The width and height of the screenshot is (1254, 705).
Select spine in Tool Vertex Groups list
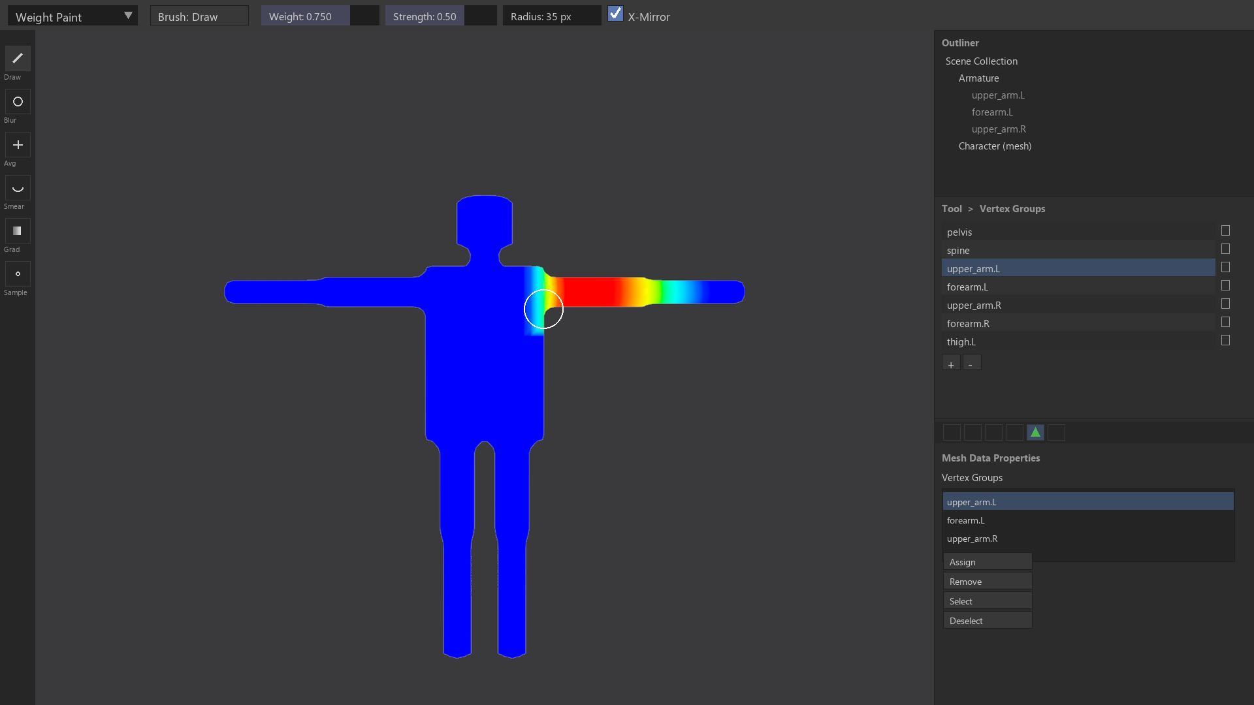pos(1078,250)
